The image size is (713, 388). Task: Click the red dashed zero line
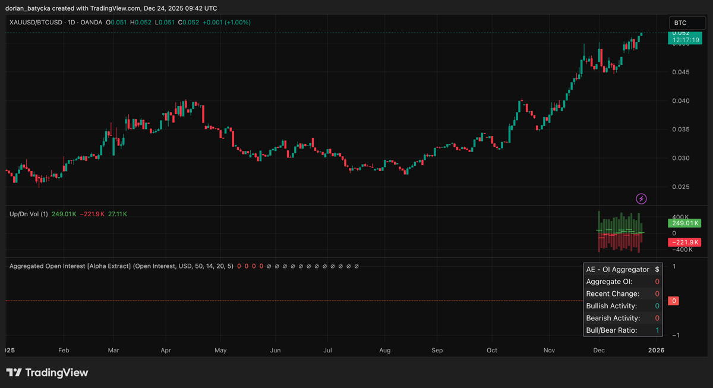click(x=297, y=301)
